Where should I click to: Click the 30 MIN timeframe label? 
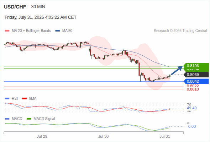pos(38,7)
